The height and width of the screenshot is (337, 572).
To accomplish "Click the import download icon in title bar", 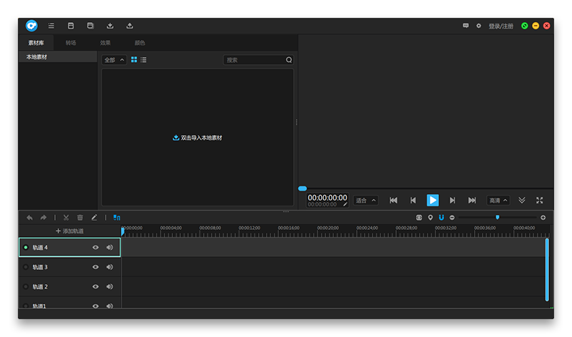I will point(110,26).
